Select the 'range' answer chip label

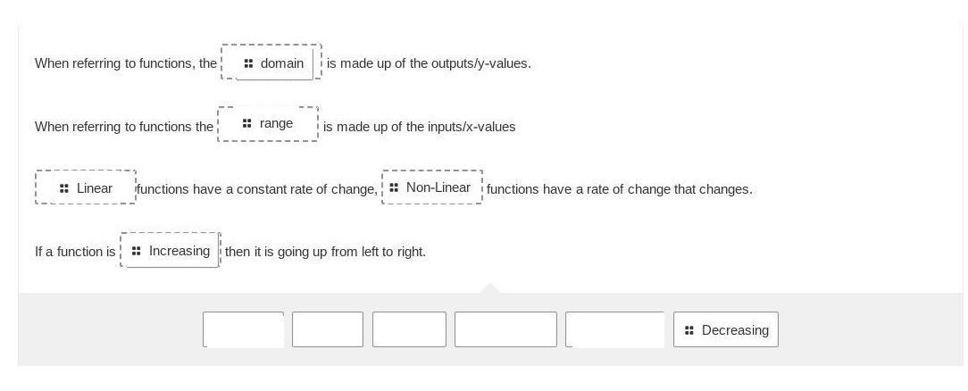coord(276,123)
